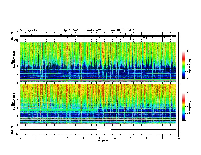Click the '10' tick on the time axis
Image resolution: width=201 pixels, height=155 pixels.
(x=178, y=138)
